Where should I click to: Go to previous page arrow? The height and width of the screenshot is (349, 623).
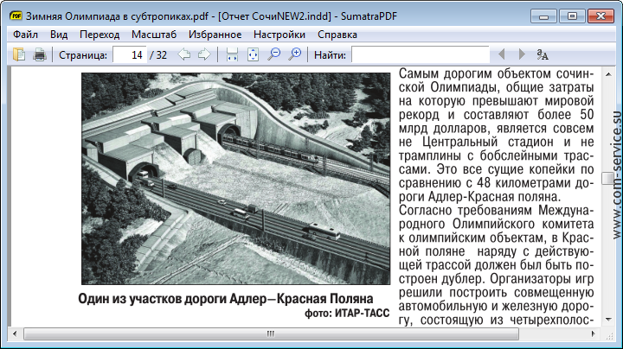tap(183, 54)
